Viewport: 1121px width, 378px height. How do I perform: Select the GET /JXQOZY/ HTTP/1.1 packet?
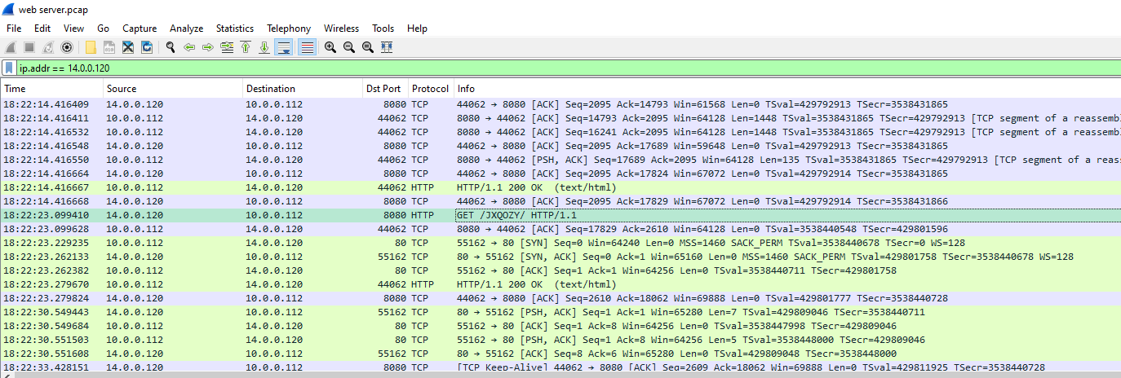click(x=560, y=215)
